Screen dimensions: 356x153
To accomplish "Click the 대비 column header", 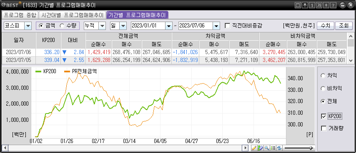I will click(x=73, y=40).
